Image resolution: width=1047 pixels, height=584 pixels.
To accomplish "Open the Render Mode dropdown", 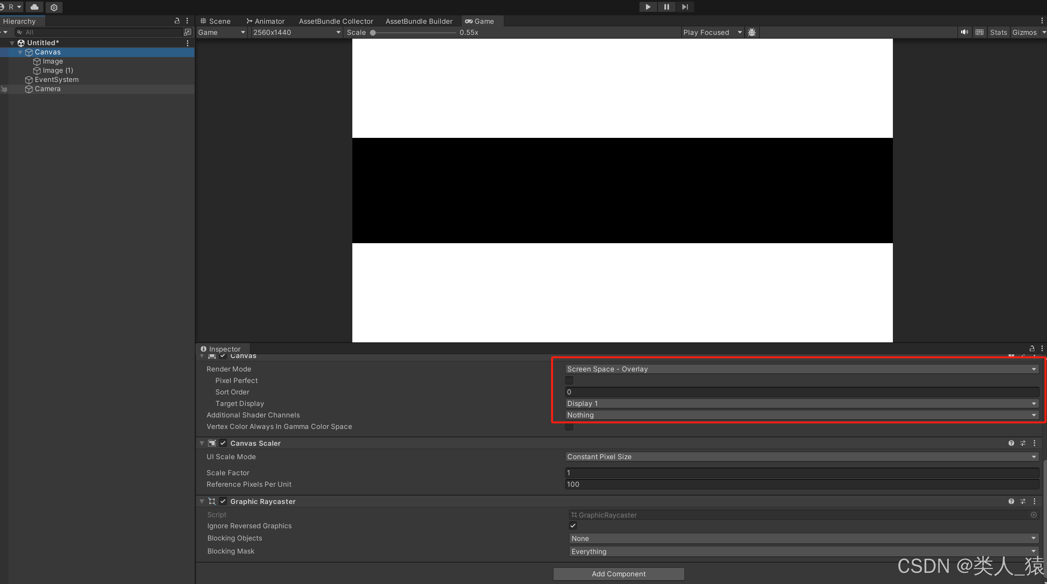I will (x=802, y=369).
